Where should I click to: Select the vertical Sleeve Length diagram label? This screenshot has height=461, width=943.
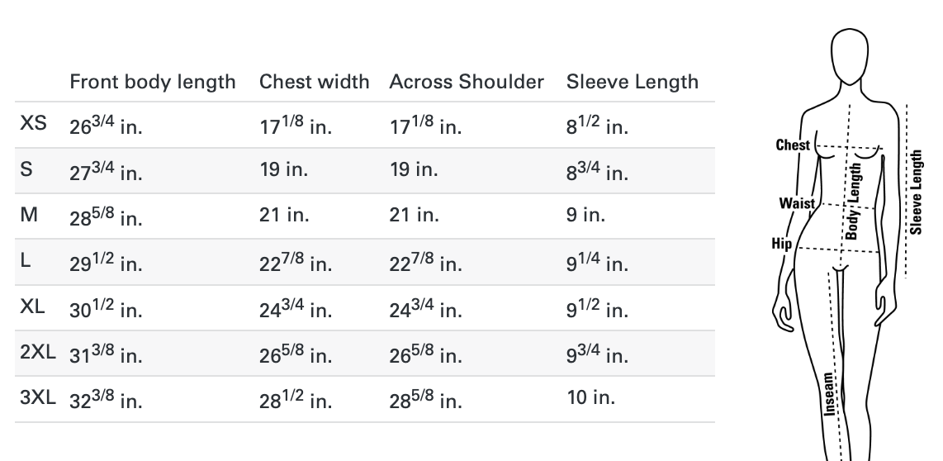pyautogui.click(x=917, y=192)
